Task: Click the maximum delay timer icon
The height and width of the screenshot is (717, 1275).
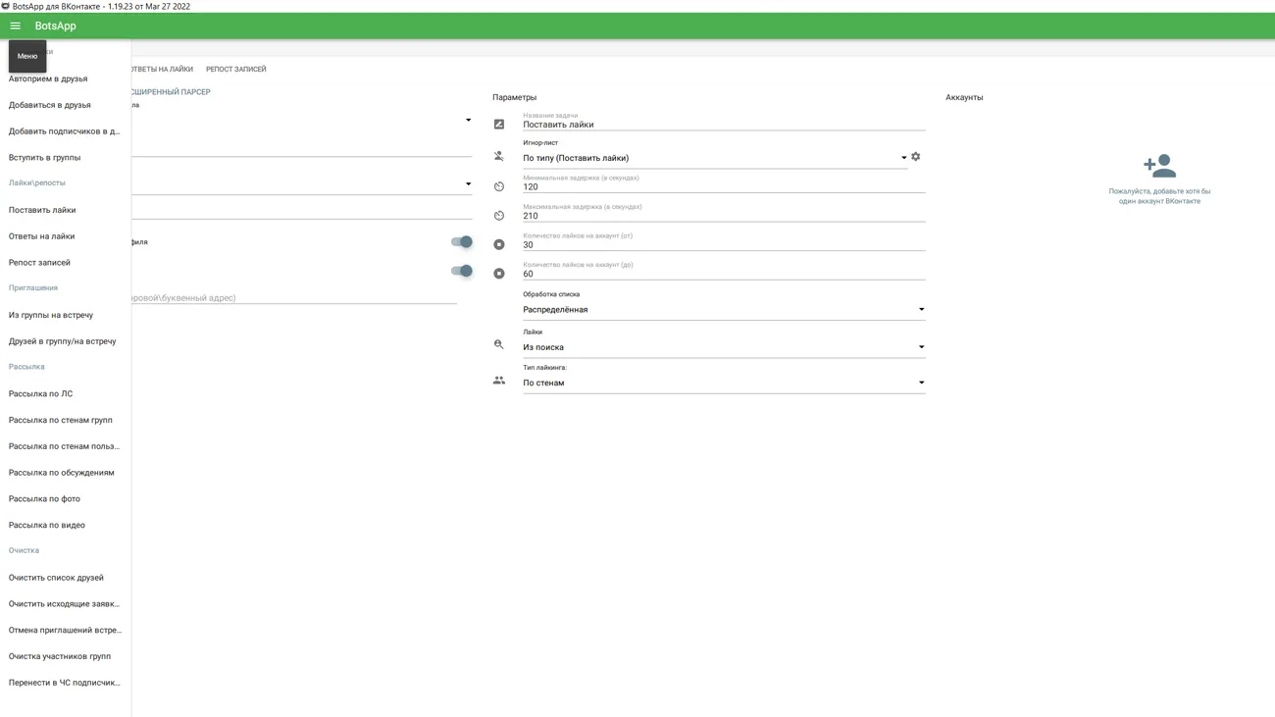Action: (499, 216)
